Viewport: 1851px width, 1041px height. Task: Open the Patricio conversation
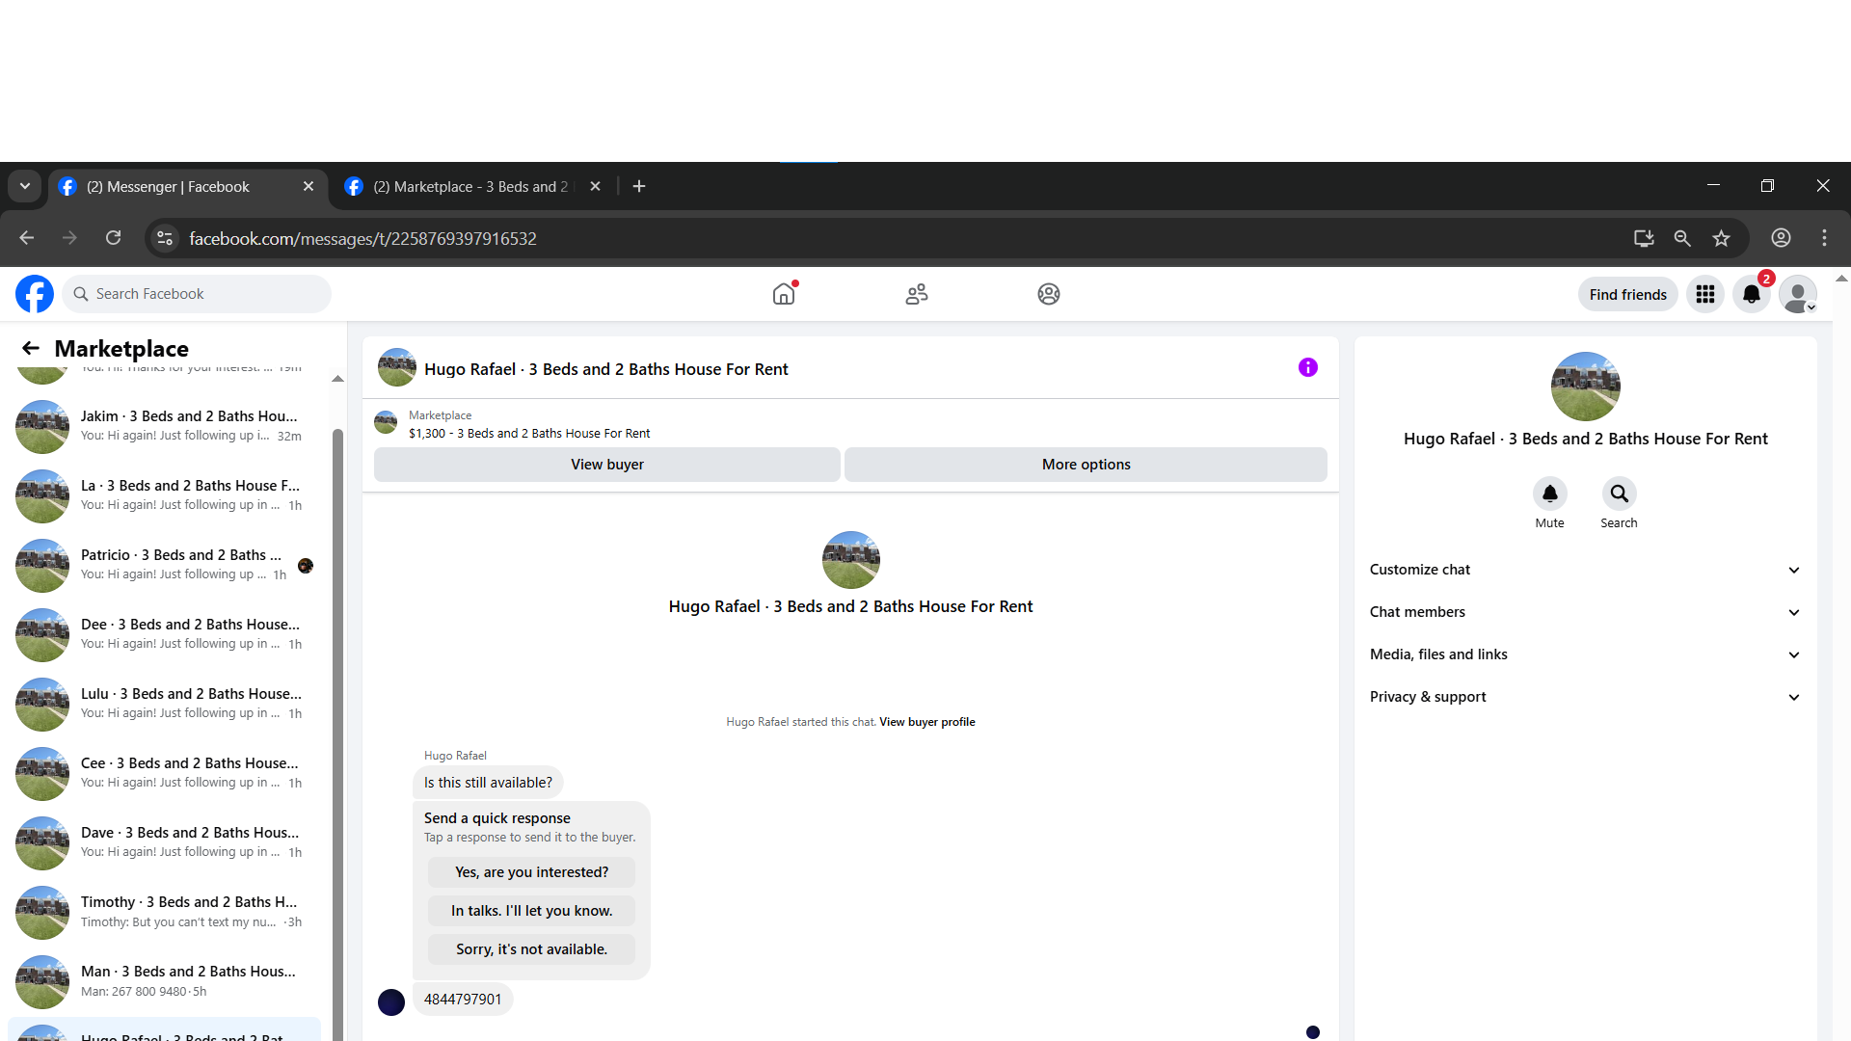[x=164, y=565]
